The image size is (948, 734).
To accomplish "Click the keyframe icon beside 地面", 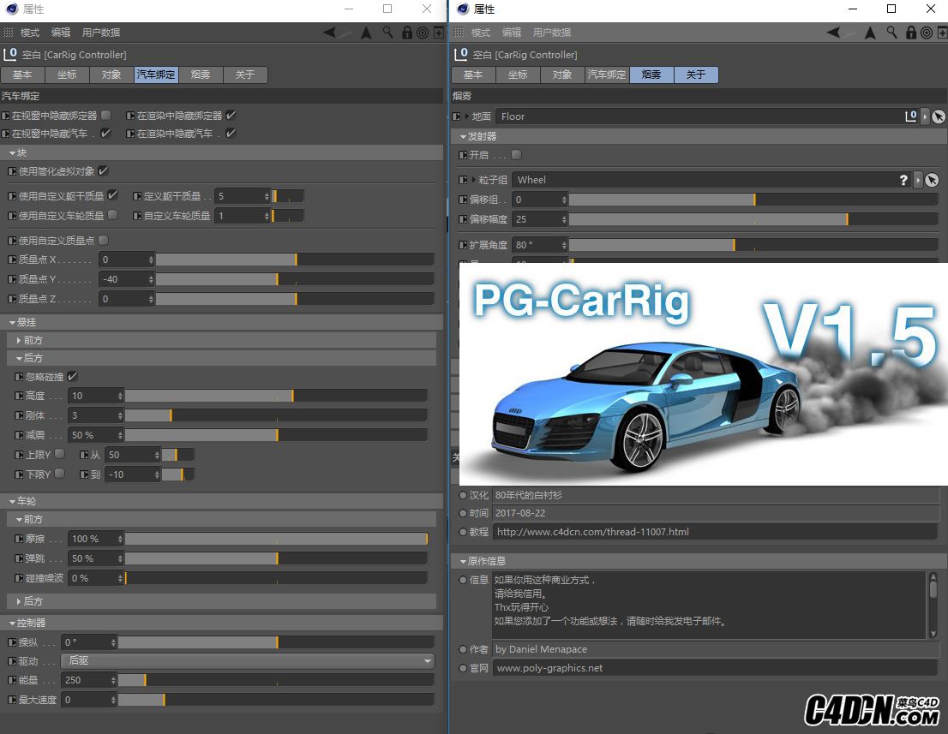I will (457, 116).
